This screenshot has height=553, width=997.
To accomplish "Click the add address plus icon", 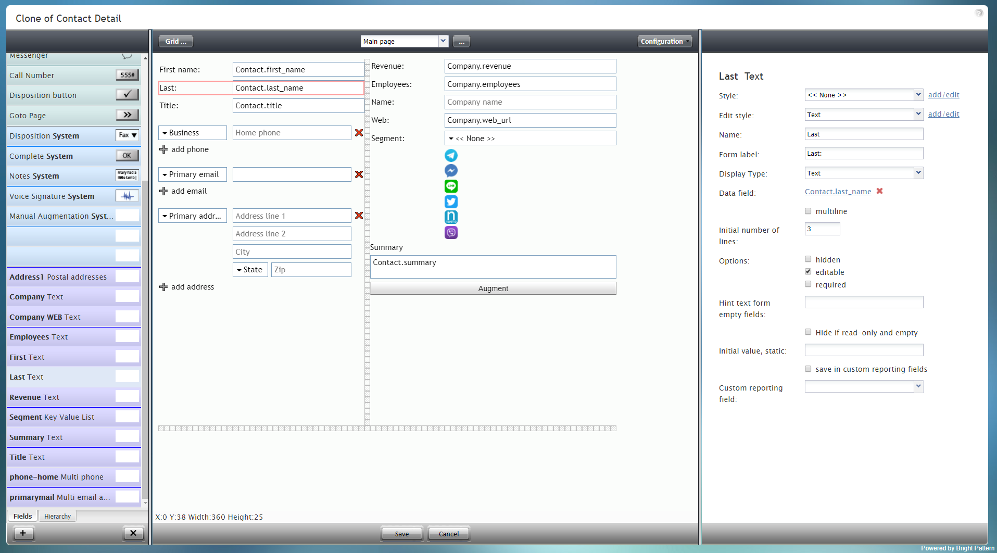I will (x=163, y=287).
